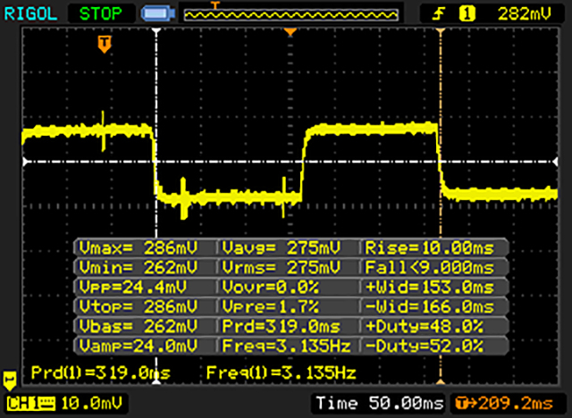
Task: Select the Vmin= 262mV measurement
Action: pyautogui.click(x=139, y=268)
